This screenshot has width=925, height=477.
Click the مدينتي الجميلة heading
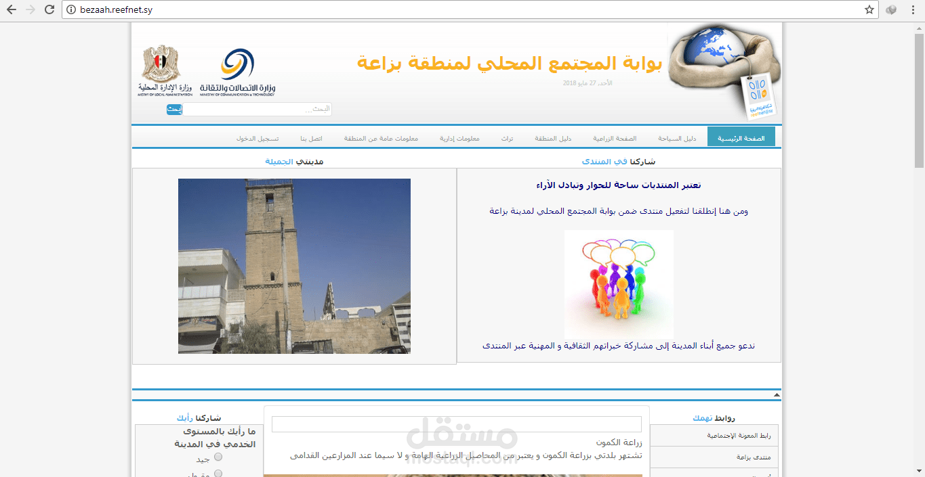pos(294,162)
